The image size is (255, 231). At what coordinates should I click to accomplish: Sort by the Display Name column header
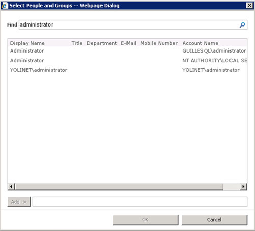coord(28,43)
